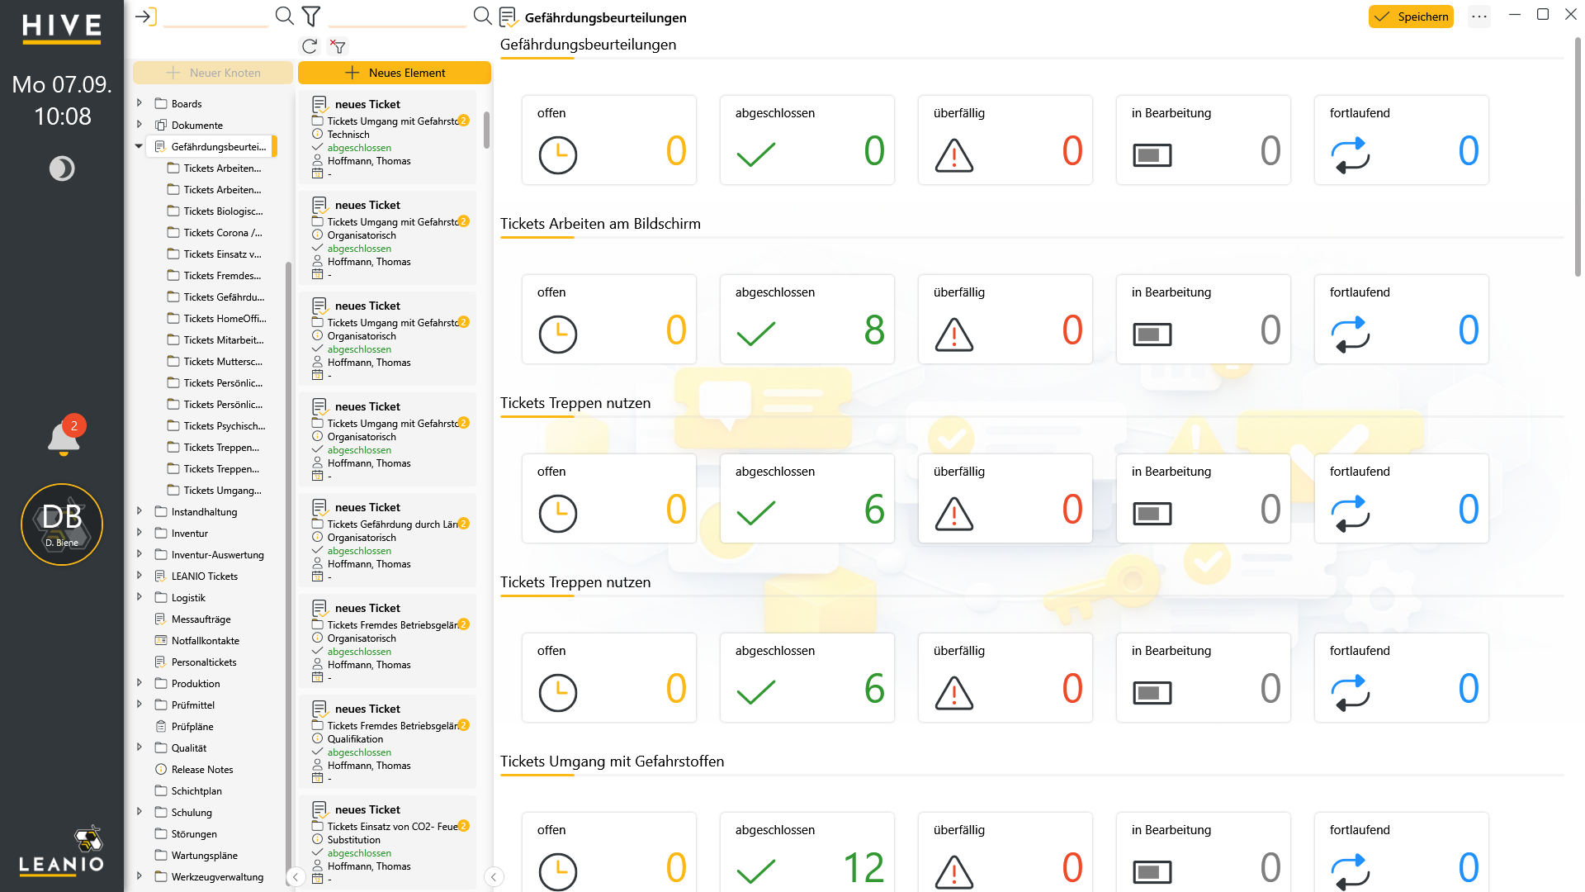
Task: Collapse the Gefährdungsbeurteilungen tree node
Action: [140, 146]
